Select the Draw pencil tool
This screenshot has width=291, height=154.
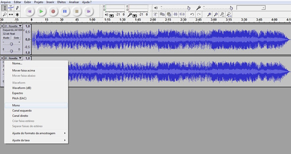coord(17,8)
